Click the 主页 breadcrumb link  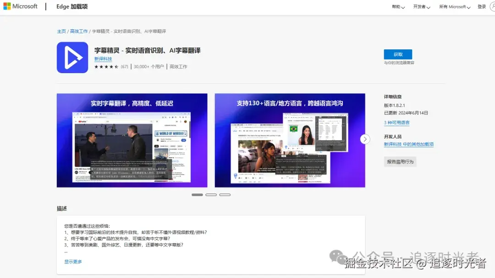[x=61, y=31]
